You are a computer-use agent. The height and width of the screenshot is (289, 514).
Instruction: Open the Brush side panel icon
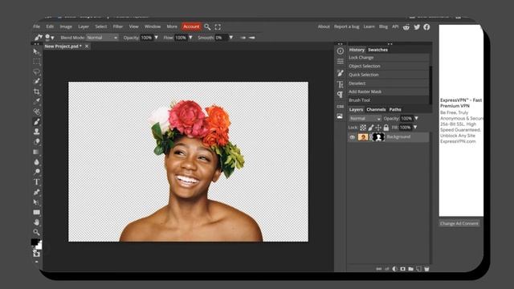pos(341,73)
